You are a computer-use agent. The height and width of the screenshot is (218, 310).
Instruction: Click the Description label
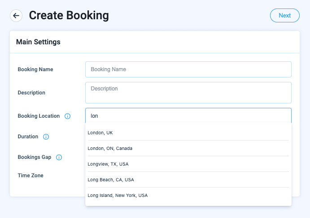coord(31,93)
